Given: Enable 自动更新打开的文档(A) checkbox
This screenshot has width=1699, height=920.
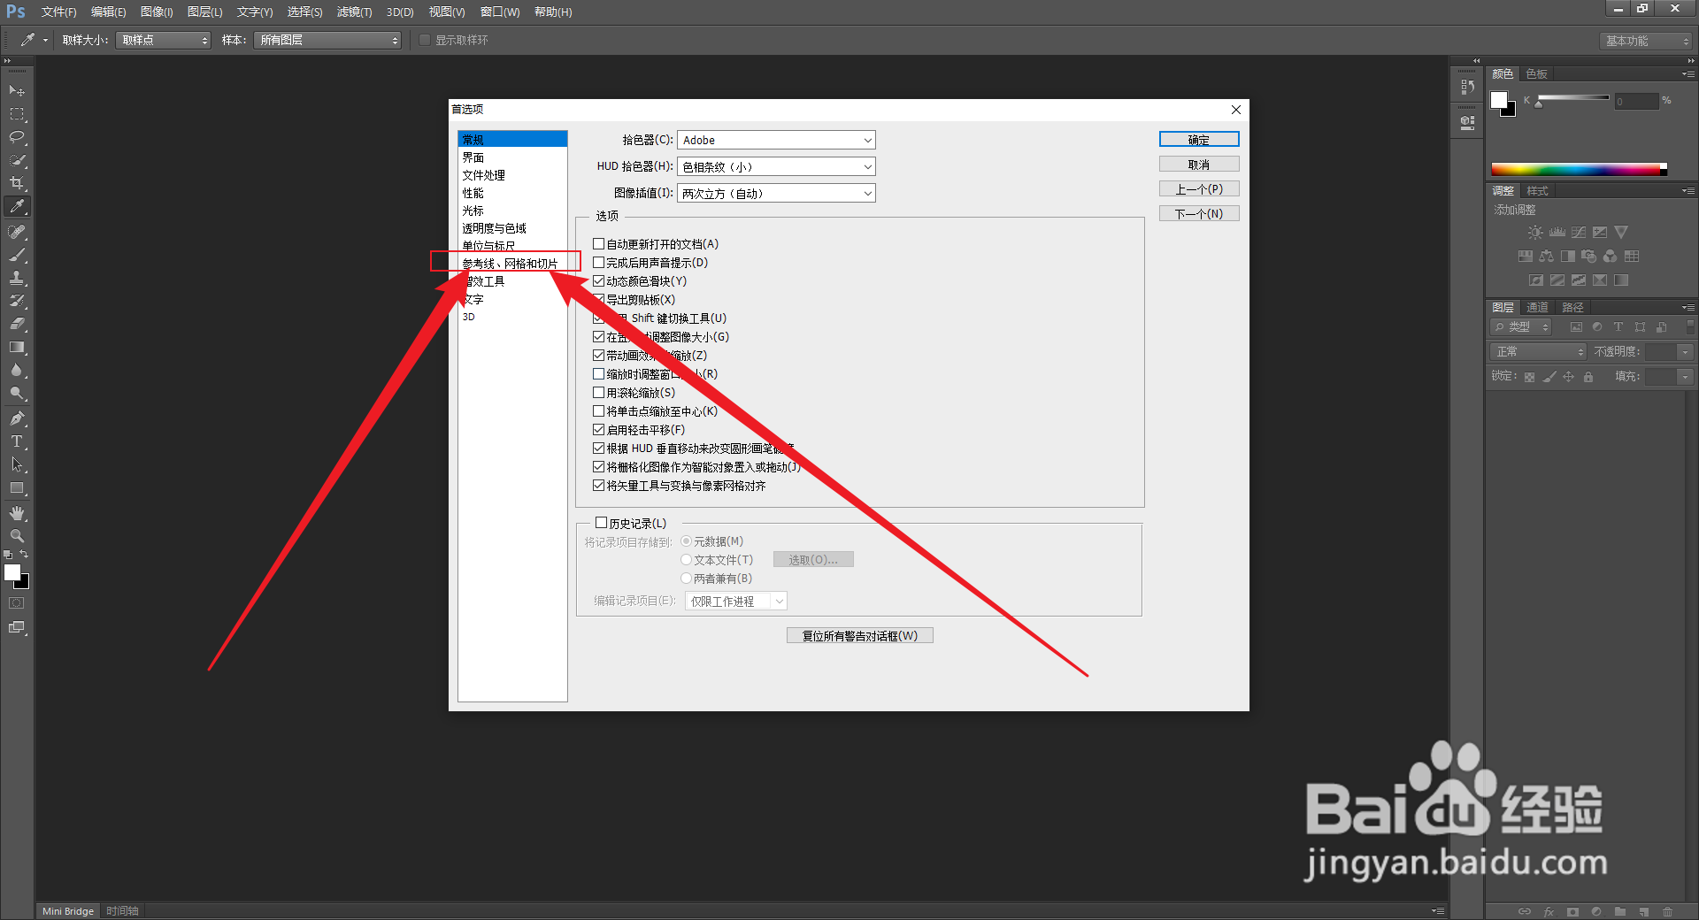Looking at the screenshot, I should [599, 244].
